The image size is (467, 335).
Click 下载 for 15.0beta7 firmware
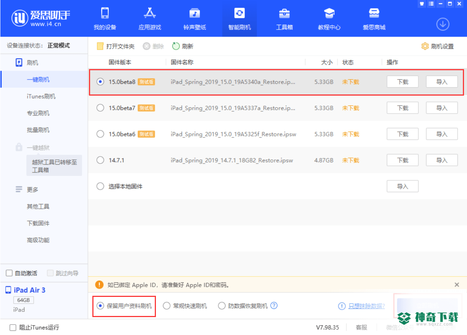tap(402, 108)
